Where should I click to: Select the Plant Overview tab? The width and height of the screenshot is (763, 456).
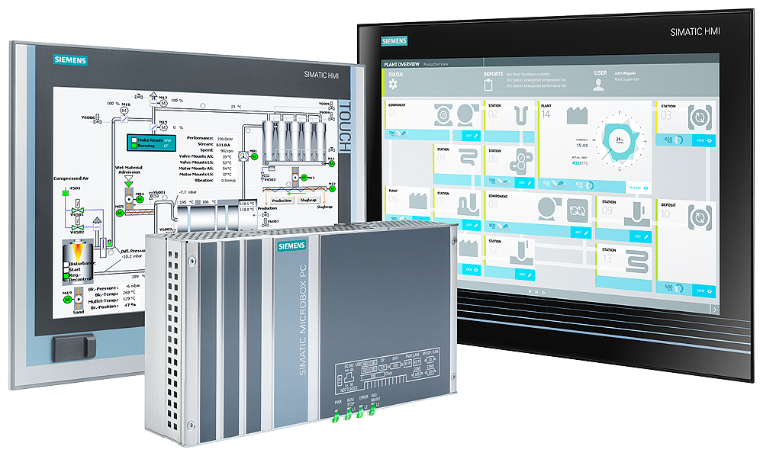point(401,64)
